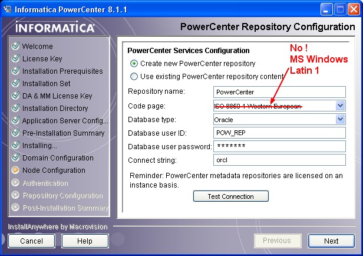Click the Installing step checkmark icon

(15, 145)
